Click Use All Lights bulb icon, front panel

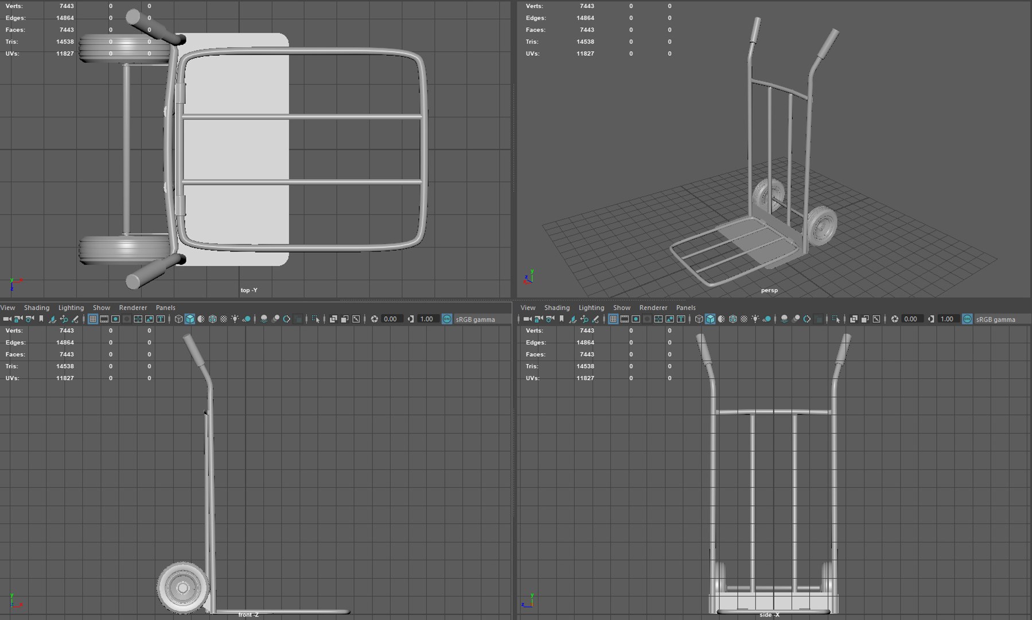[x=235, y=319]
